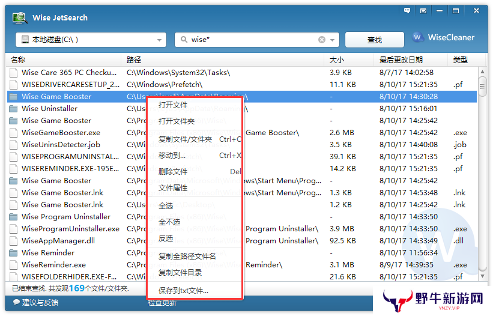493x316 pixels.
Task: Select WiseProgramUninstaller.exe file name
Action: pyautogui.click(x=70, y=229)
